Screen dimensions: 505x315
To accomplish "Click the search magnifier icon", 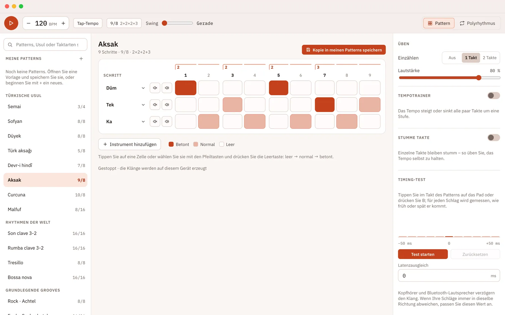I will [x=10, y=45].
